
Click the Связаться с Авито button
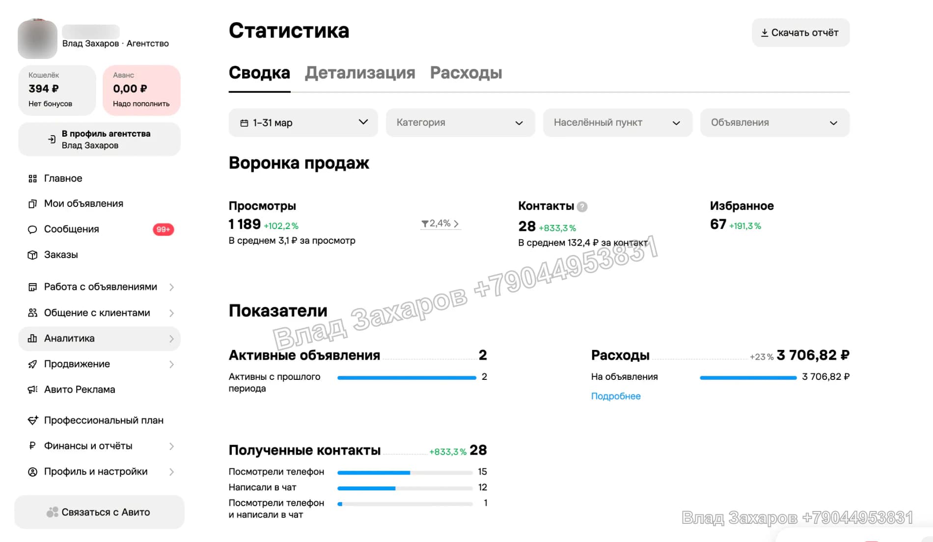tap(99, 512)
